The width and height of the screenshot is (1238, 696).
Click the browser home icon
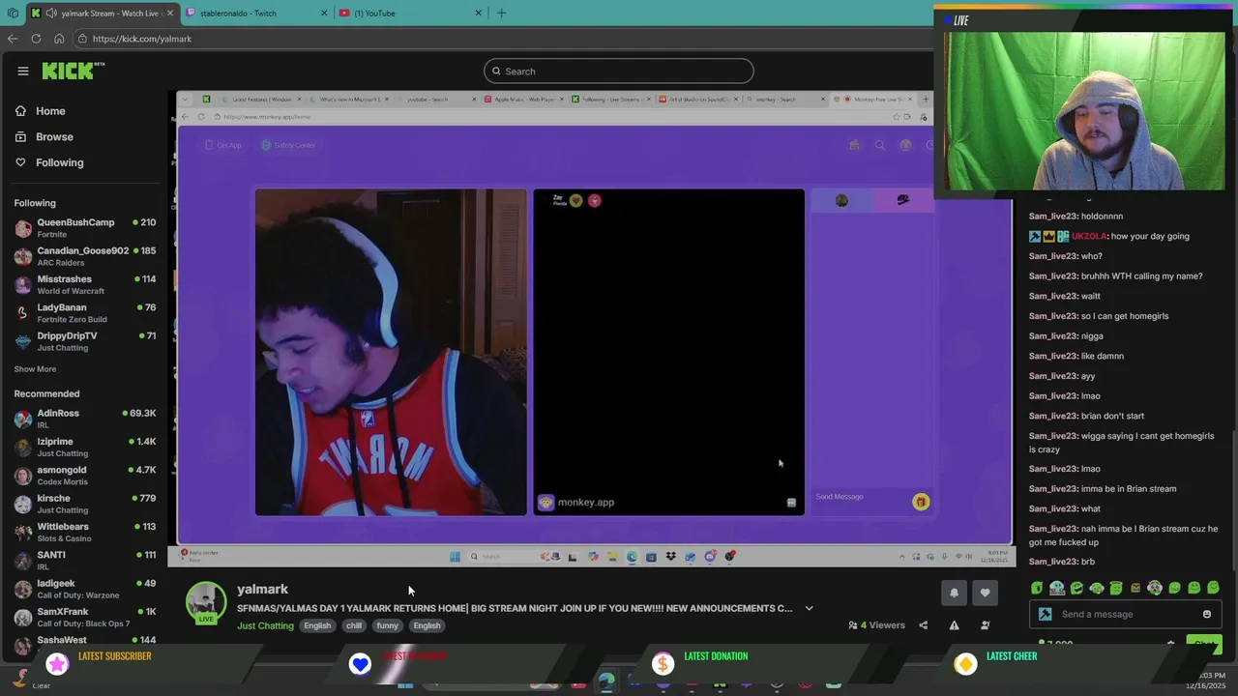coord(59,39)
